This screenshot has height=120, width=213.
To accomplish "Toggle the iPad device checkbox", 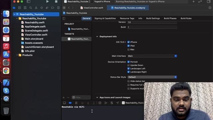I will pyautogui.click(x=128, y=46).
